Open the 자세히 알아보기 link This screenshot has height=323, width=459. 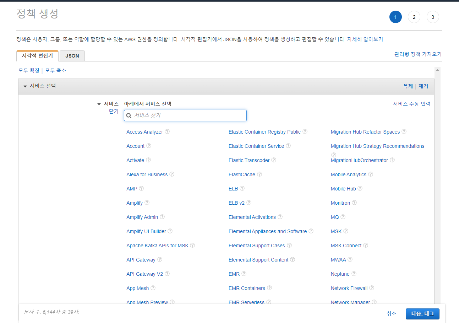(x=365, y=39)
